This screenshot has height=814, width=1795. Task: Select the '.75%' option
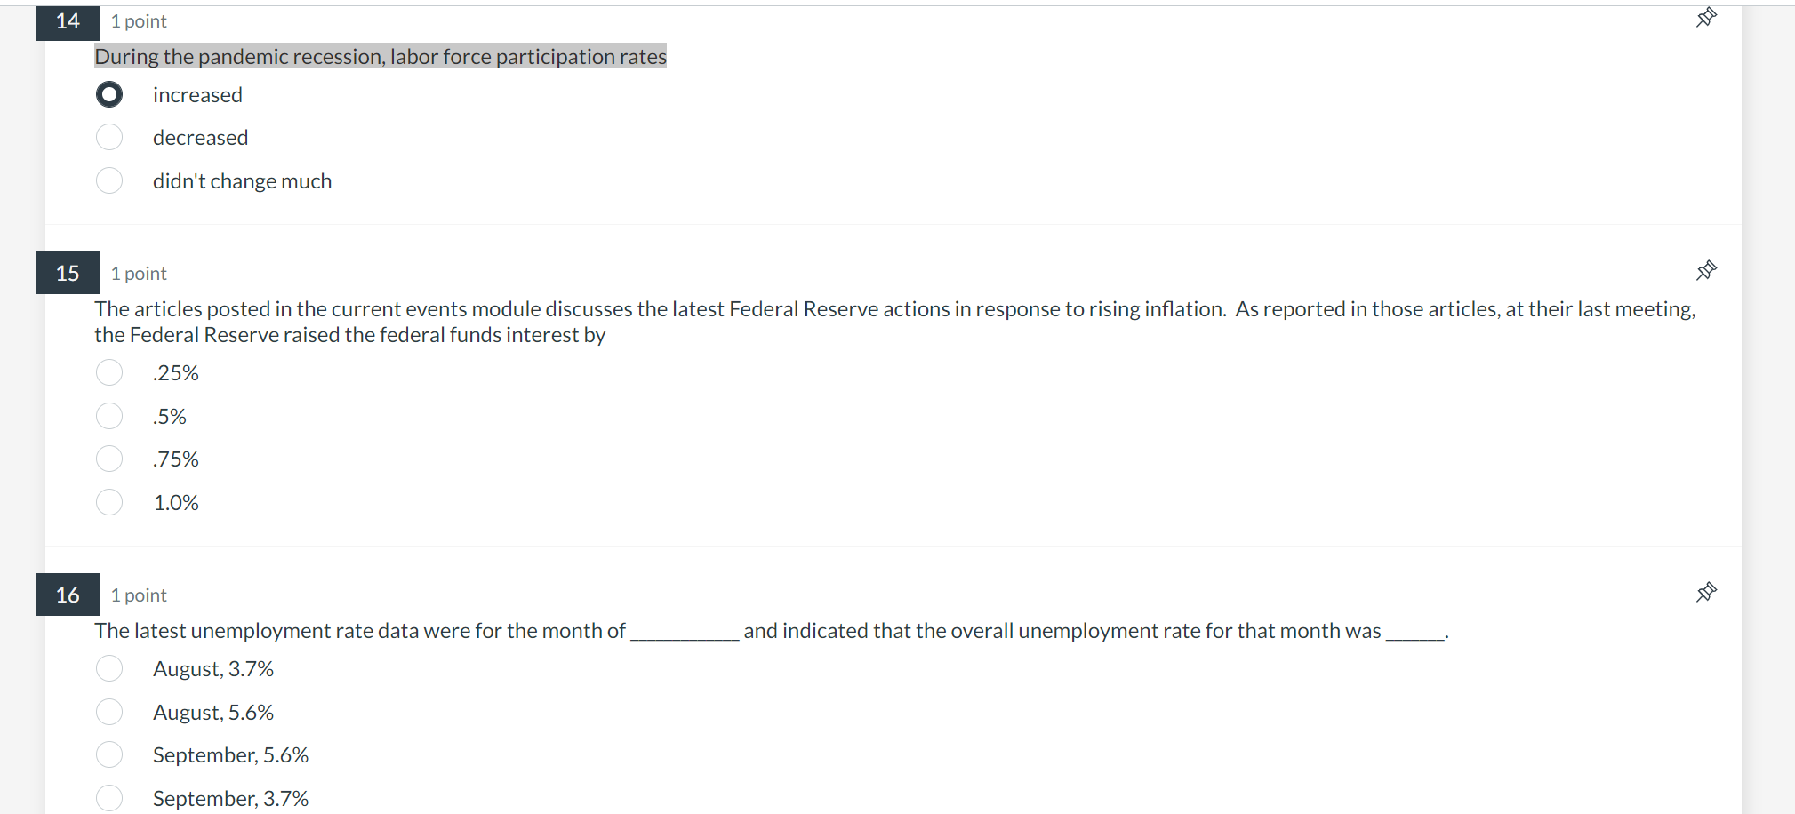(x=108, y=459)
